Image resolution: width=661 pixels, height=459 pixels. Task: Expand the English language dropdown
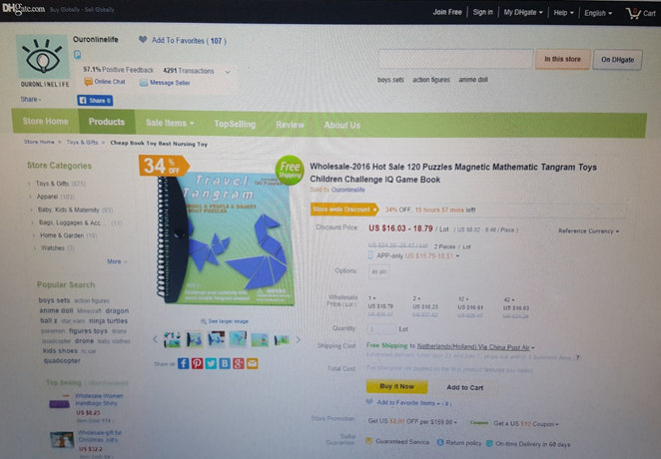[598, 13]
